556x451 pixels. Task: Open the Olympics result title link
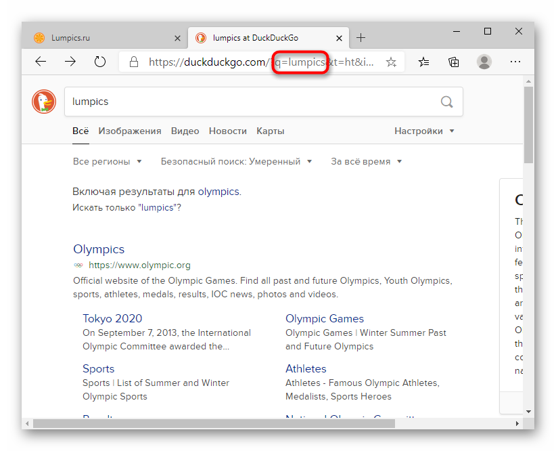(x=99, y=249)
